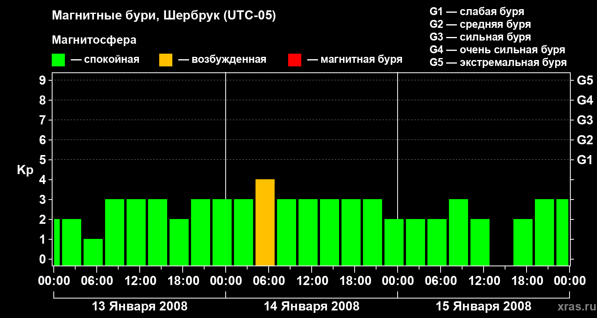Select the single Kp 3 morning bar on 15 January
597x318 pixels.
[x=458, y=233]
